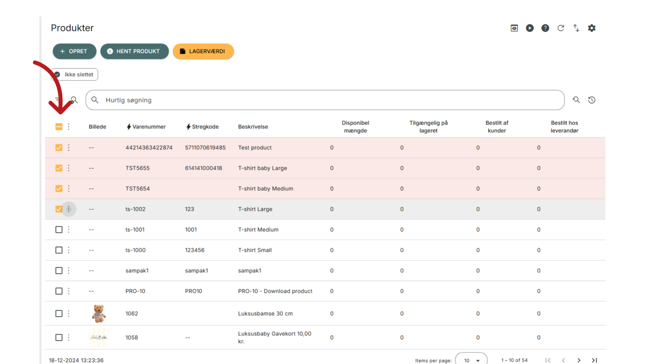This screenshot has width=648, height=364.
Task: Click the import/export arrows icon
Action: pyautogui.click(x=576, y=28)
